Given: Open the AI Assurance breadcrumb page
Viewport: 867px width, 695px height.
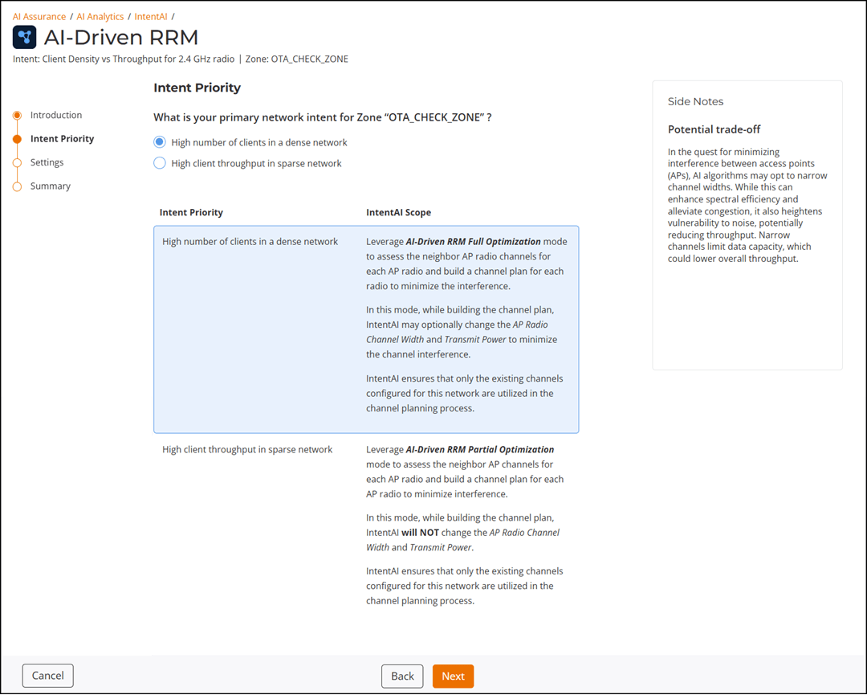Looking at the screenshot, I should (39, 16).
